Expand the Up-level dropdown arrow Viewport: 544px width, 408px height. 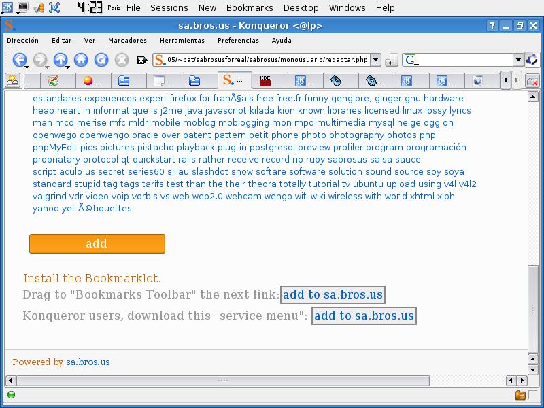(x=67, y=66)
